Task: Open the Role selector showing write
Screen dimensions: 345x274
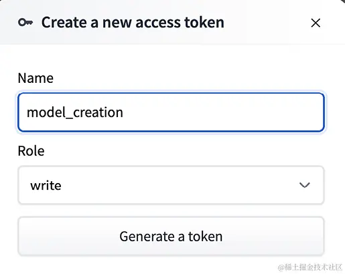Action: [x=171, y=185]
